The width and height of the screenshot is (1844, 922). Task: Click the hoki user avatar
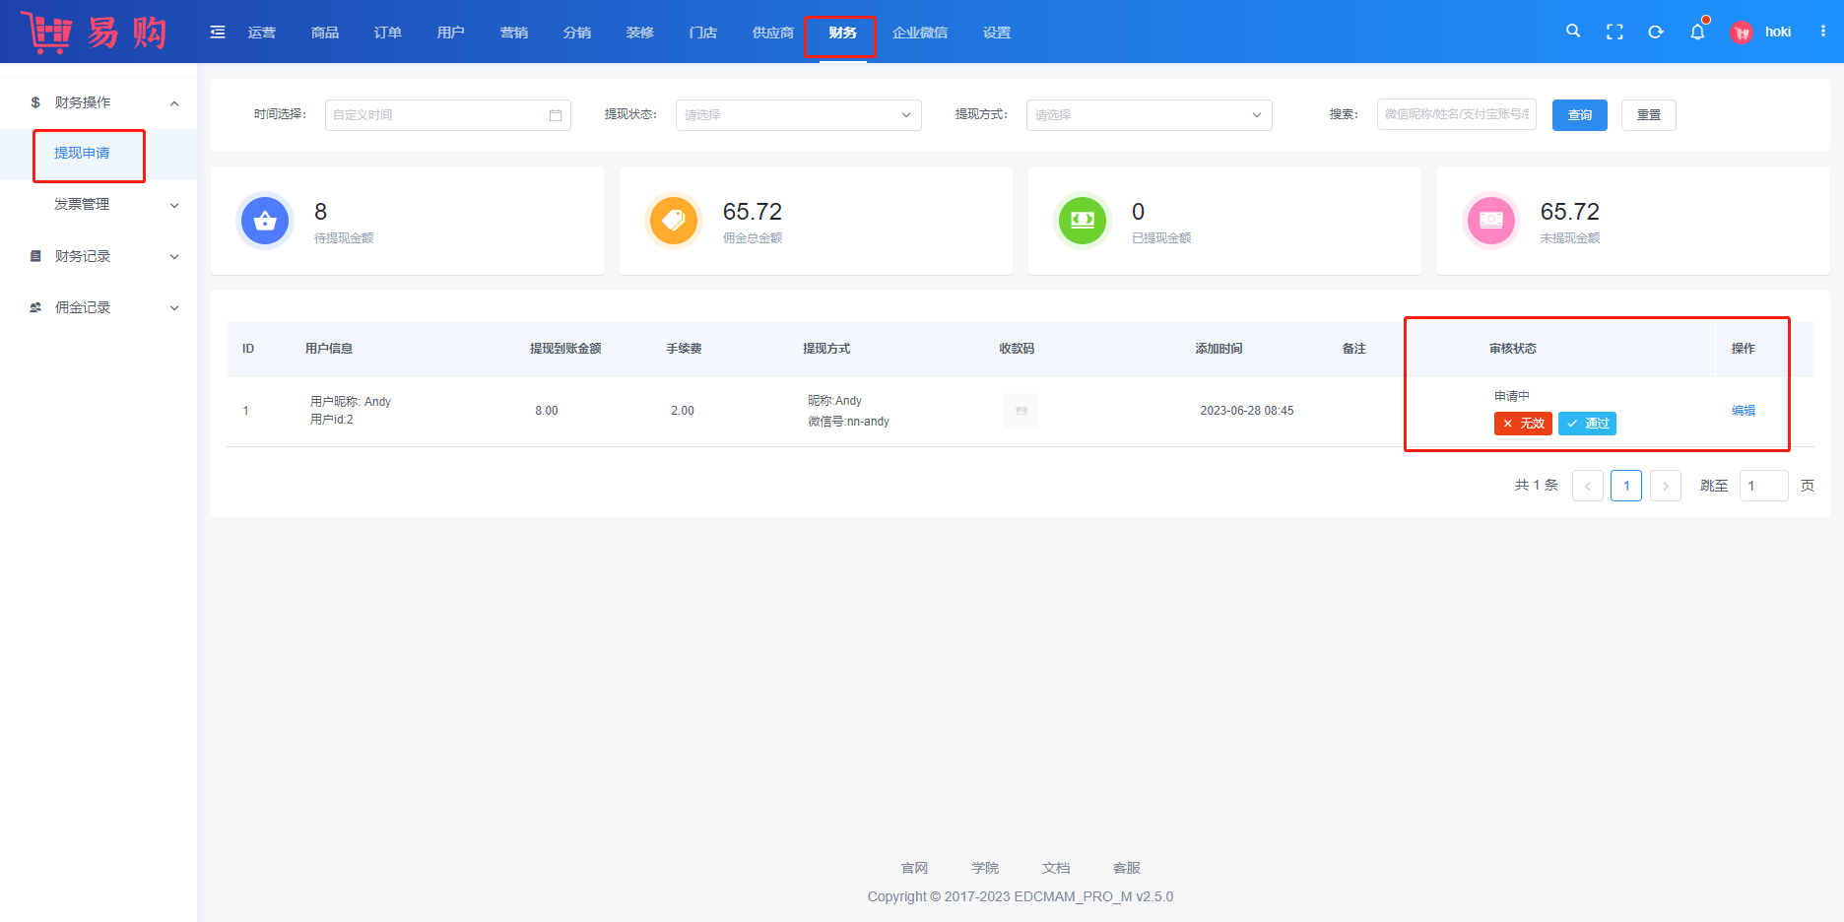(x=1742, y=33)
